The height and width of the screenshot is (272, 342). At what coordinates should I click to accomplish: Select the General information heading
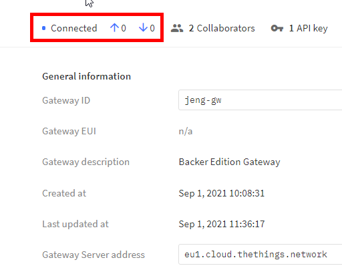pos(87,76)
